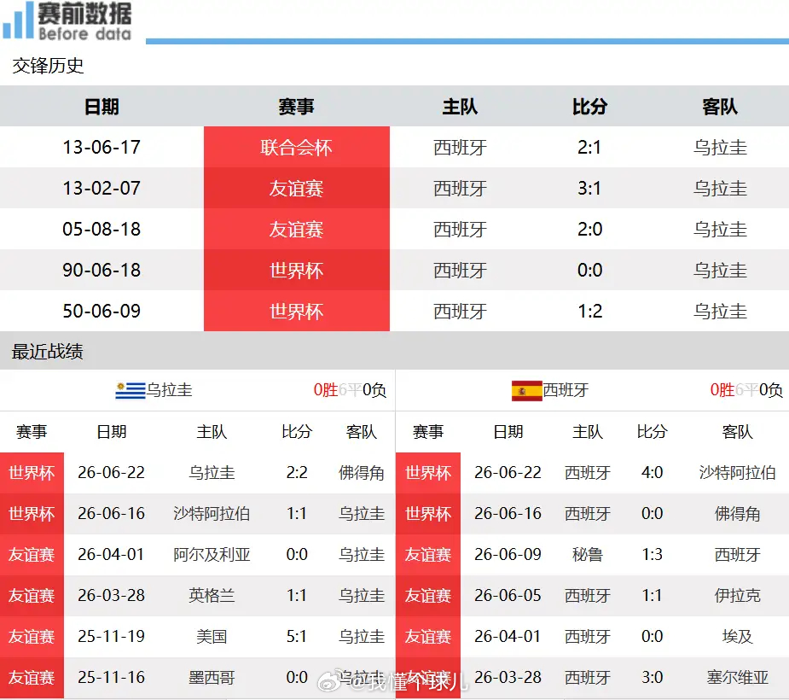The height and width of the screenshot is (700, 789).
Task: Click 友谊赛 tag of Spain's 26-04-01 match
Action: point(428,637)
